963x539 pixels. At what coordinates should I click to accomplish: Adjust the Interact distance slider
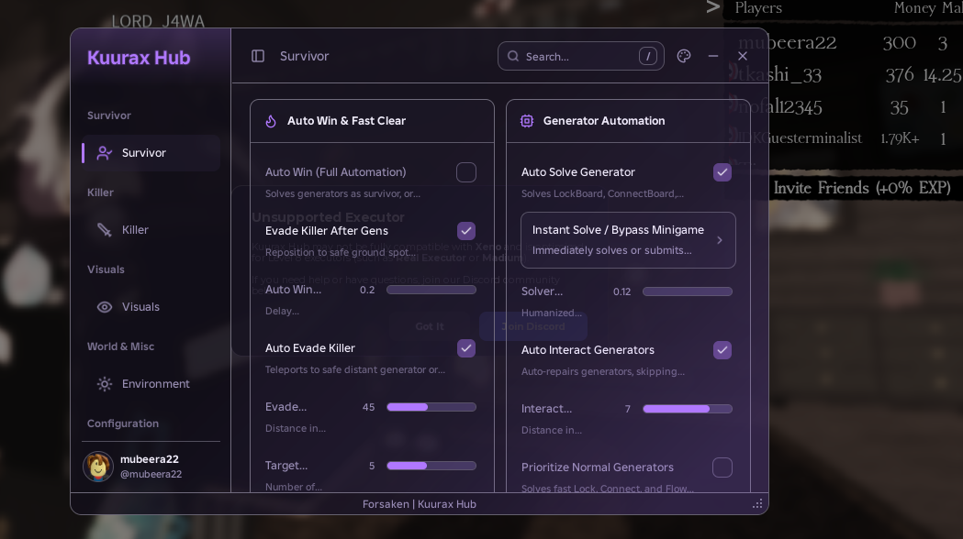tap(688, 409)
